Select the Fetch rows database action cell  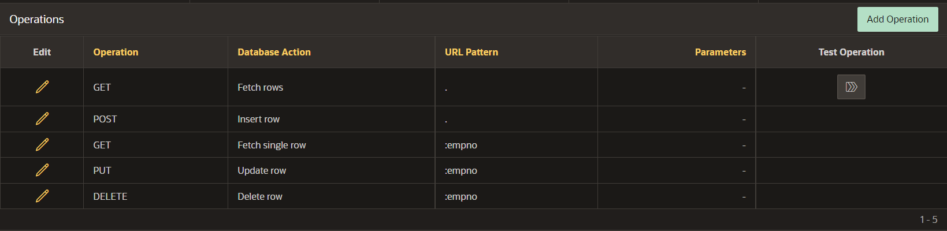[x=332, y=87]
